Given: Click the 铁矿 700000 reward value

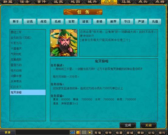Looking at the screenshot, I should coord(131,100).
